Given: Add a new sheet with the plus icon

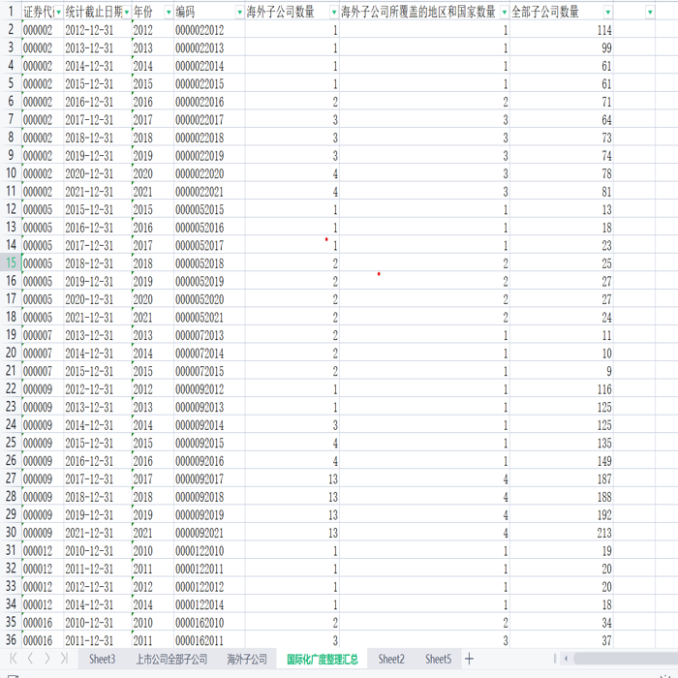Looking at the screenshot, I should tap(469, 659).
